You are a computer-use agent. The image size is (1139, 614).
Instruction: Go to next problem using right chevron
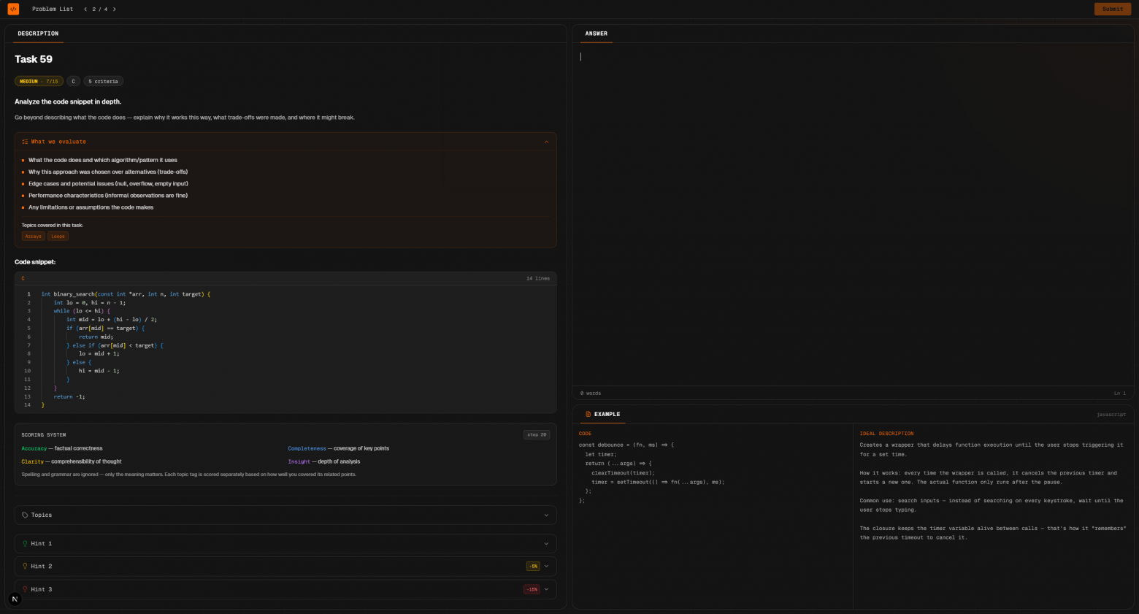click(x=114, y=9)
